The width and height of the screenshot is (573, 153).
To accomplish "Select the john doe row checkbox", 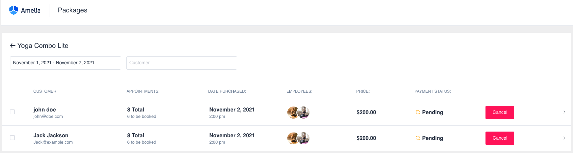I will click(12, 112).
